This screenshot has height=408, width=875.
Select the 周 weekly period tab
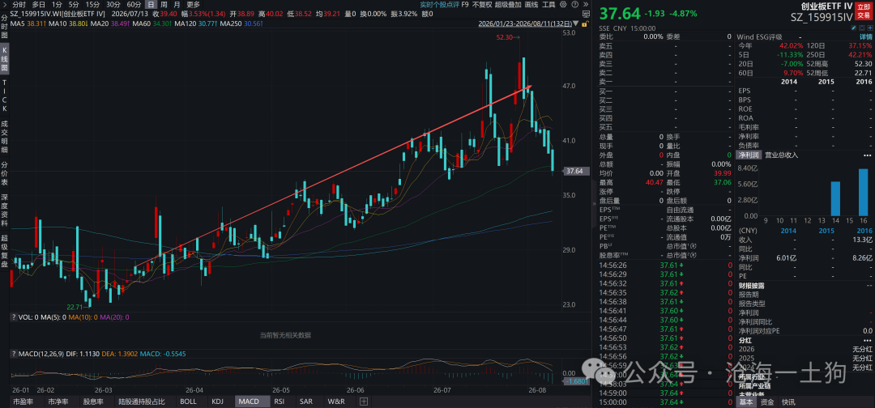coord(163,4)
